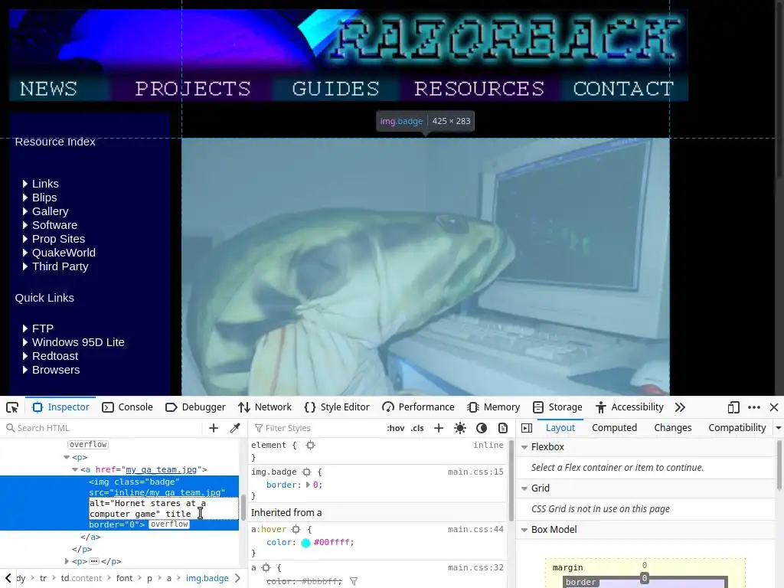Highlight elements matching element rule
Screen dimensions: 784x588
tap(311, 445)
